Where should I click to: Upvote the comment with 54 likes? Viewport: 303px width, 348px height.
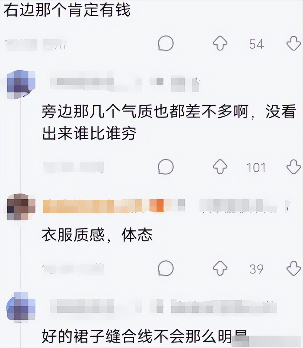pos(220,43)
